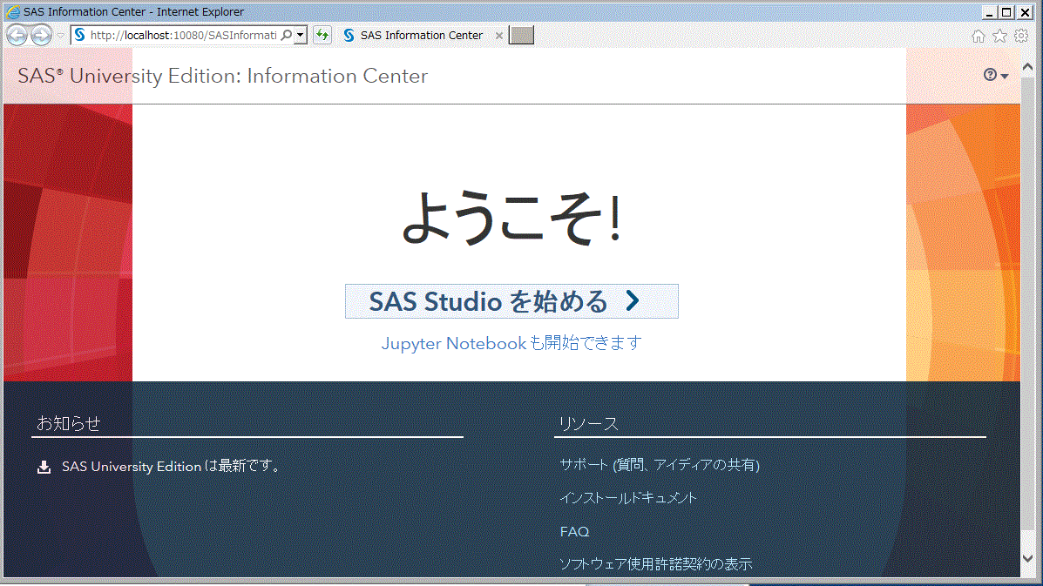The width and height of the screenshot is (1043, 586).
Task: Open the help question mark menu
Action: click(x=996, y=75)
